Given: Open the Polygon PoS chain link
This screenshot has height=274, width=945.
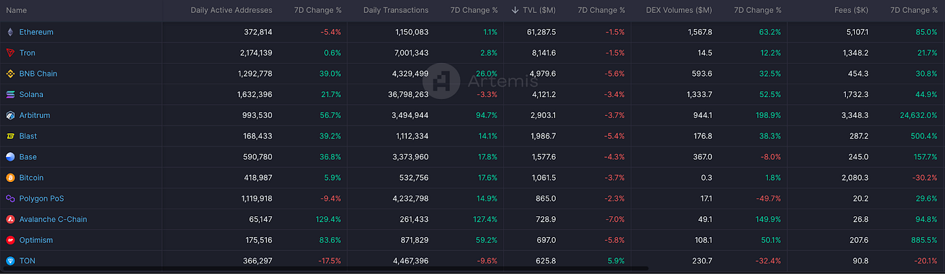Looking at the screenshot, I should 42,198.
